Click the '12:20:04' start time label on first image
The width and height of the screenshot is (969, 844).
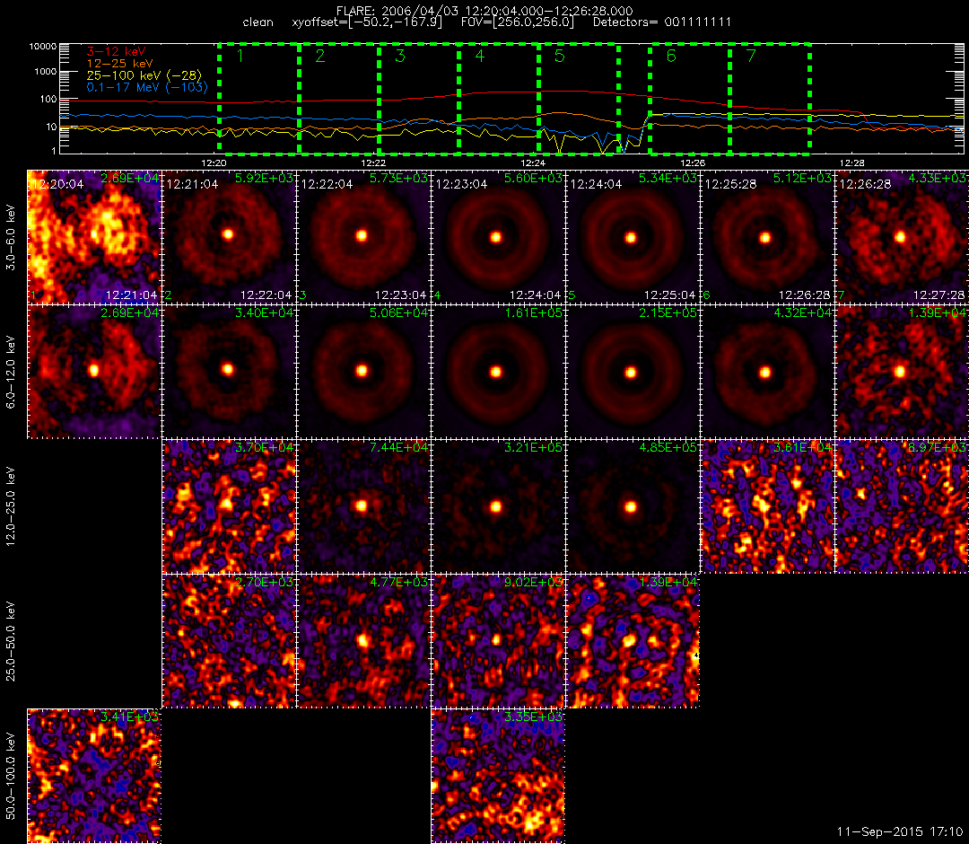pyautogui.click(x=57, y=184)
